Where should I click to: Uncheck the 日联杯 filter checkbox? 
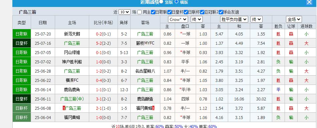tap(186, 12)
